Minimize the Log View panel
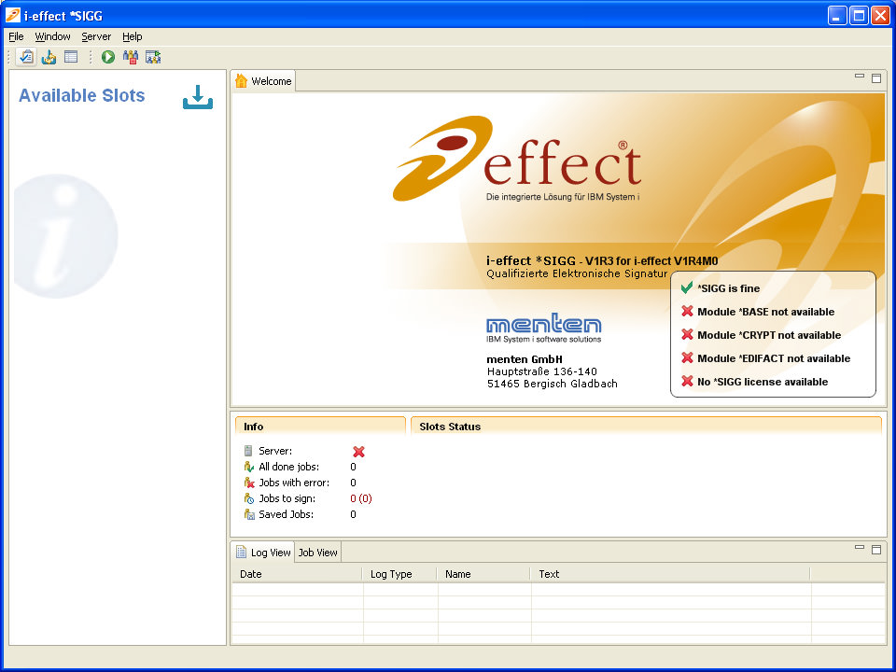 860,549
